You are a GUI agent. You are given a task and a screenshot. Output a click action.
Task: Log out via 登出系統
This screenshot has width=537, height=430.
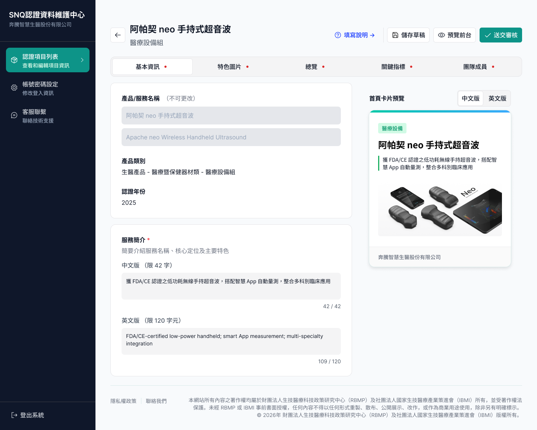[x=28, y=415]
